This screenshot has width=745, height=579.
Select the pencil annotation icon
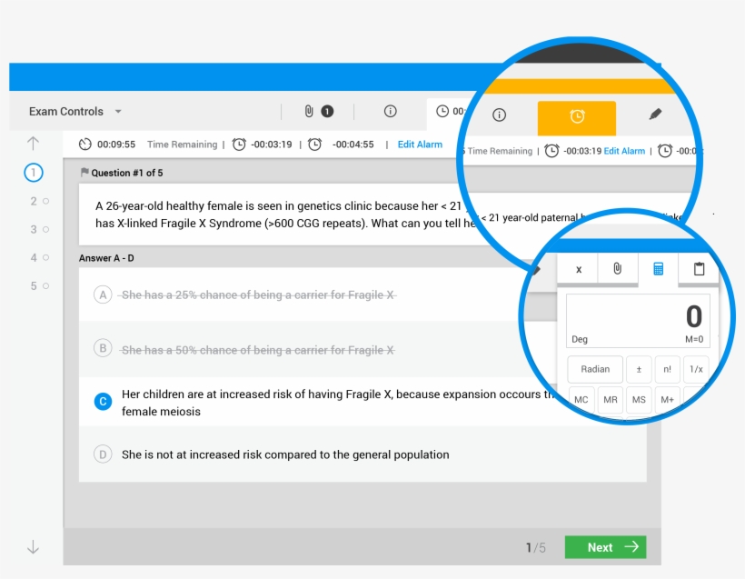655,115
